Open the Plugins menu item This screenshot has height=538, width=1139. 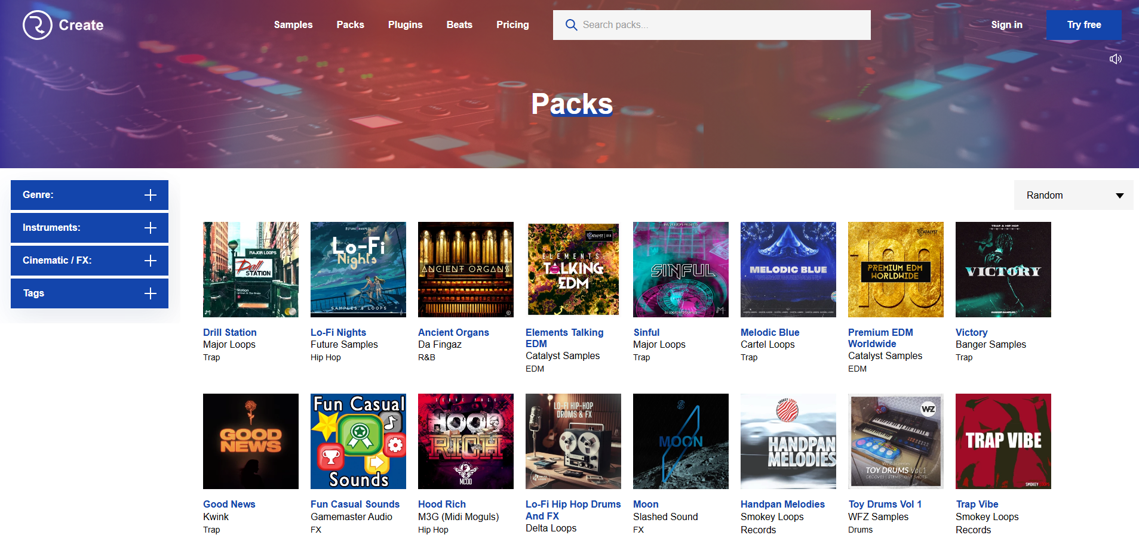pyautogui.click(x=405, y=24)
